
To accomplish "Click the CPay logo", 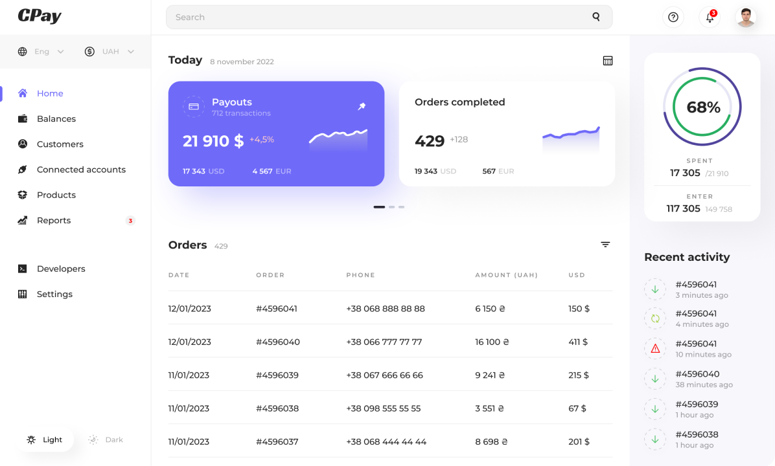I will [x=40, y=16].
